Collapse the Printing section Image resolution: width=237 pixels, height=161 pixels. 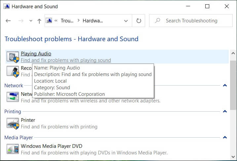coord(225,112)
